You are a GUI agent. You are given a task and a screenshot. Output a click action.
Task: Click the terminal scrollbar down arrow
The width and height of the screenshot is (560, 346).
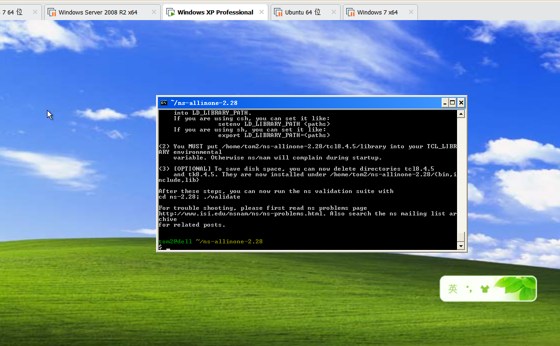click(x=461, y=246)
